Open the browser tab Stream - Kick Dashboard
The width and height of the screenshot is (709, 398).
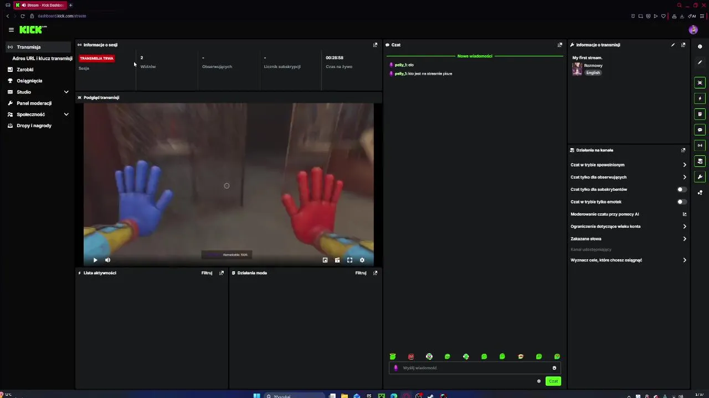40,5
